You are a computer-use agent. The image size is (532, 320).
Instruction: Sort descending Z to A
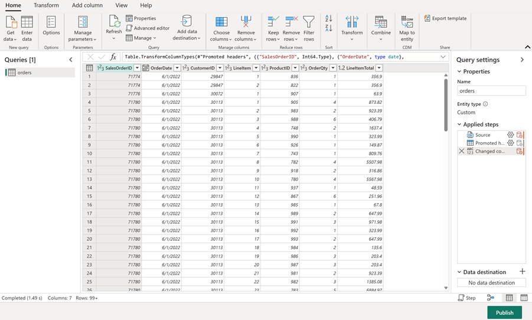[328, 28]
